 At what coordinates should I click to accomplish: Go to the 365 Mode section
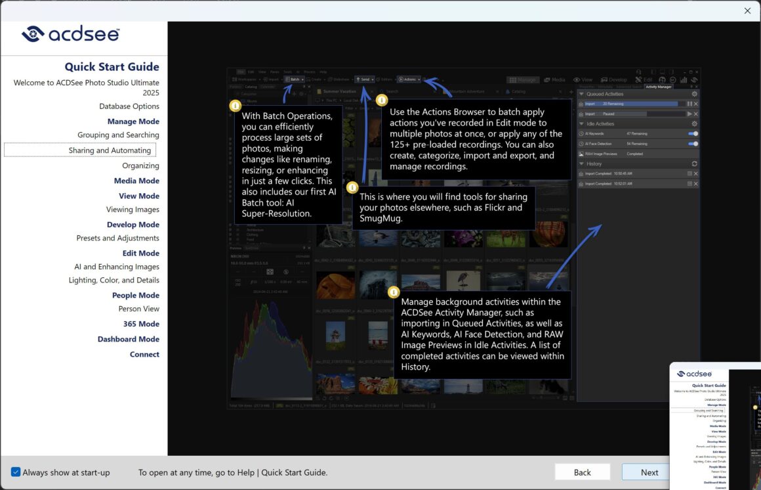pos(141,324)
